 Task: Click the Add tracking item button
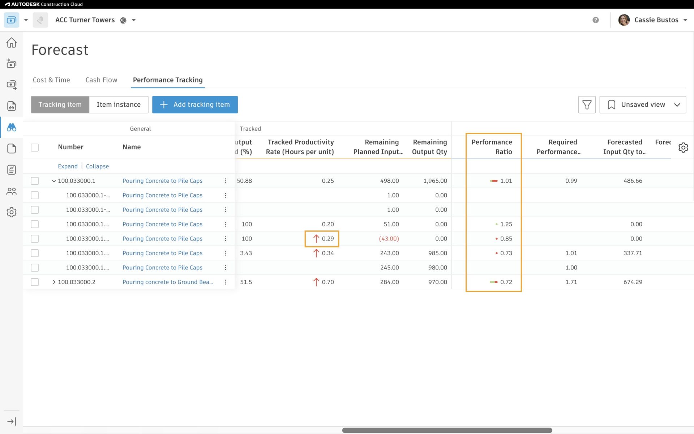195,105
